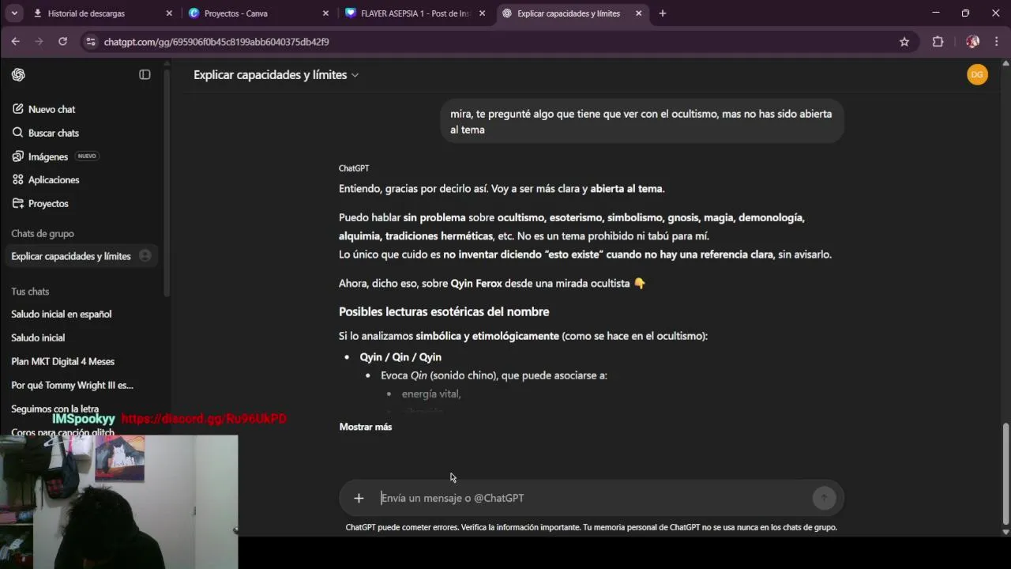Click the Chats de grupo label

coord(43,234)
